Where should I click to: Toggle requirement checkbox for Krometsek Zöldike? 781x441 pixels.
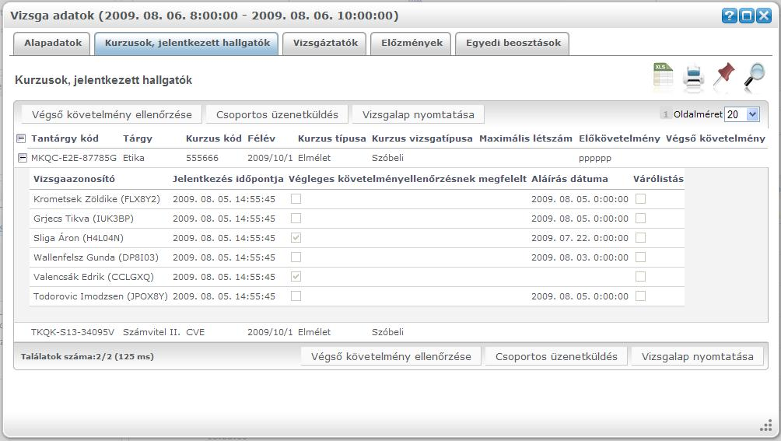click(x=296, y=199)
